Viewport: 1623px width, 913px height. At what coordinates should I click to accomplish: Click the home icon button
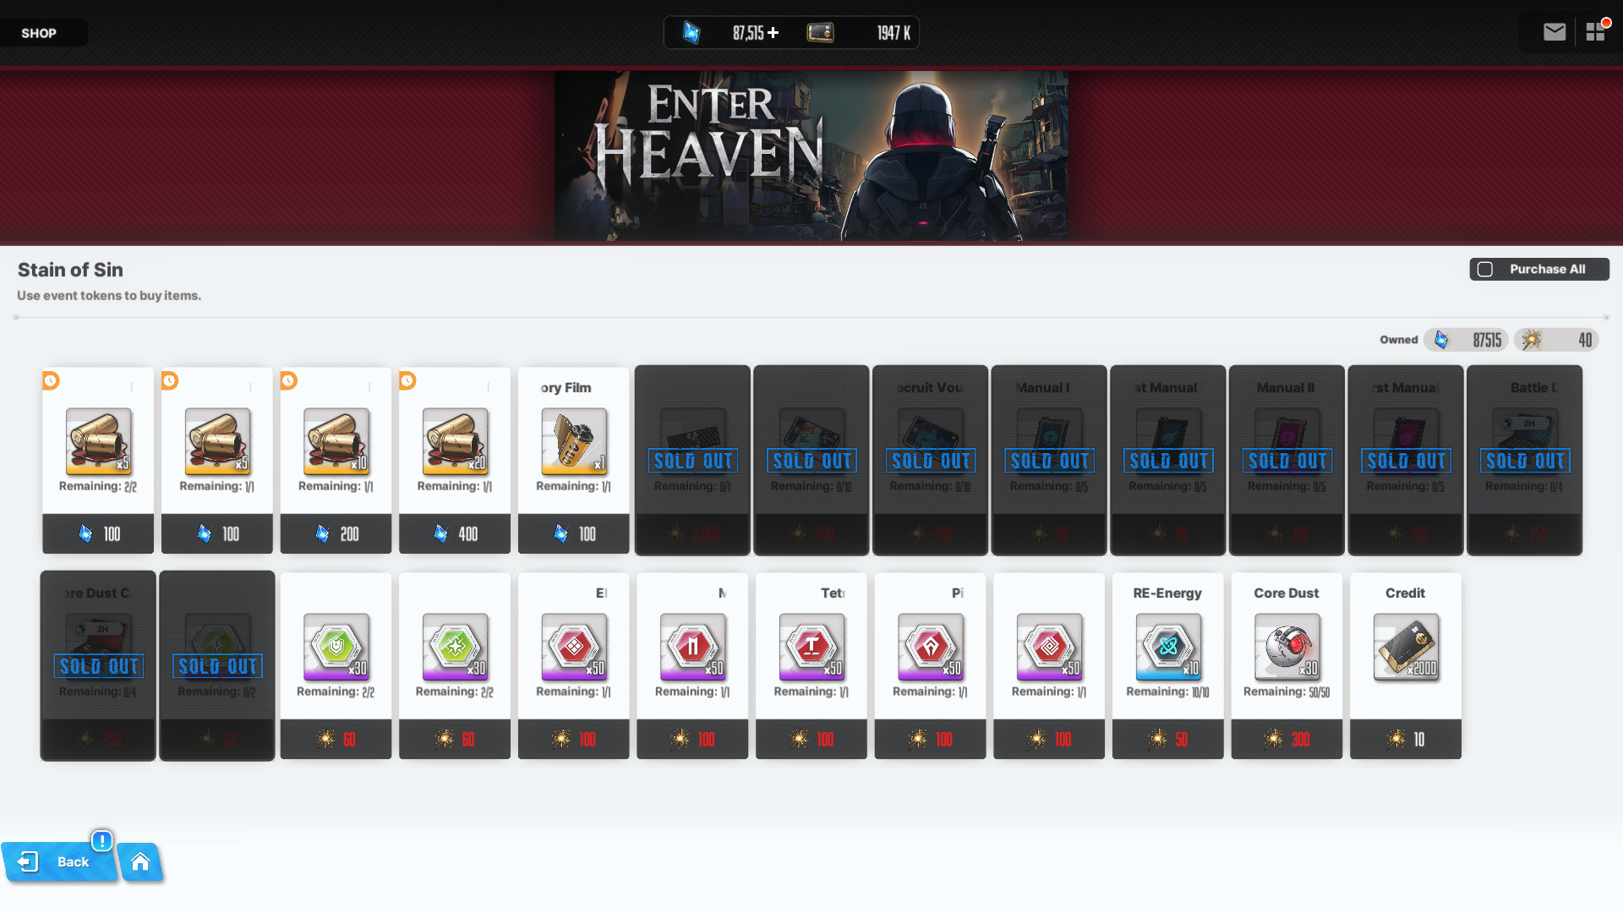point(140,861)
